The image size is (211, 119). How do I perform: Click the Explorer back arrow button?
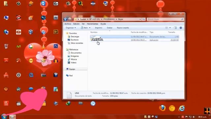66,19
